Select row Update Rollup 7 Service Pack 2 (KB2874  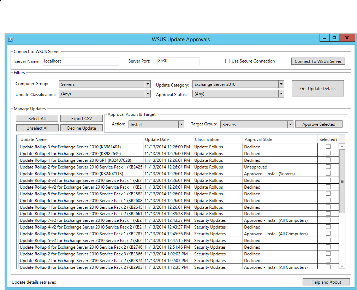[x=179, y=260]
